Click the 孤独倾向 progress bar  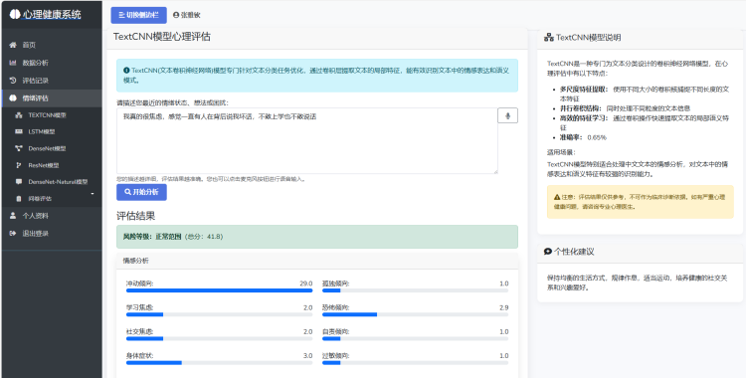tap(416, 290)
